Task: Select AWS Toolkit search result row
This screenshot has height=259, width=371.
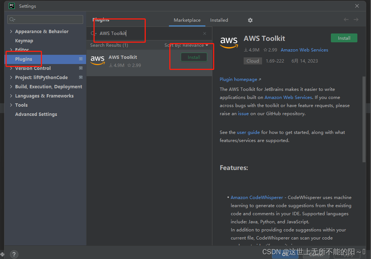Action: 149,63
